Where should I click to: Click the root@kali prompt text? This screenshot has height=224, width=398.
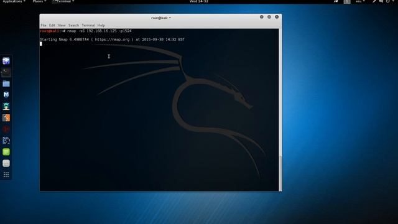pyautogui.click(x=52, y=31)
